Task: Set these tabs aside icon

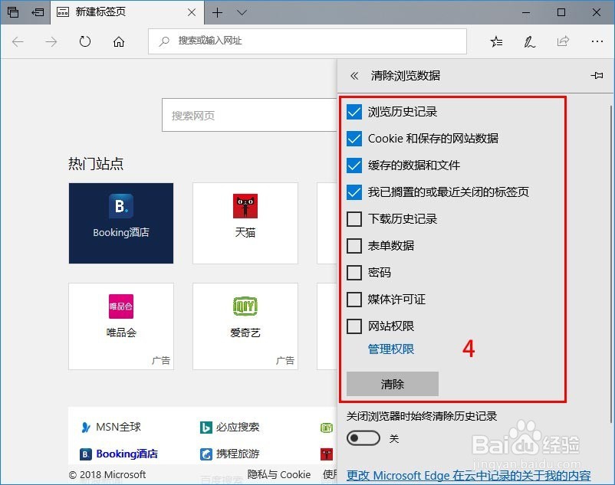Action: [37, 12]
